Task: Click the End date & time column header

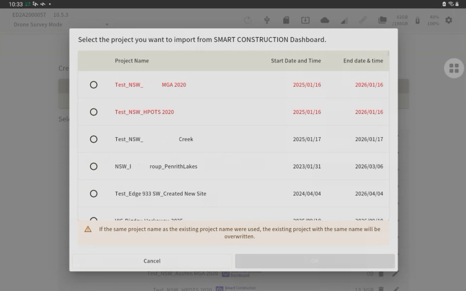Action: [363, 61]
